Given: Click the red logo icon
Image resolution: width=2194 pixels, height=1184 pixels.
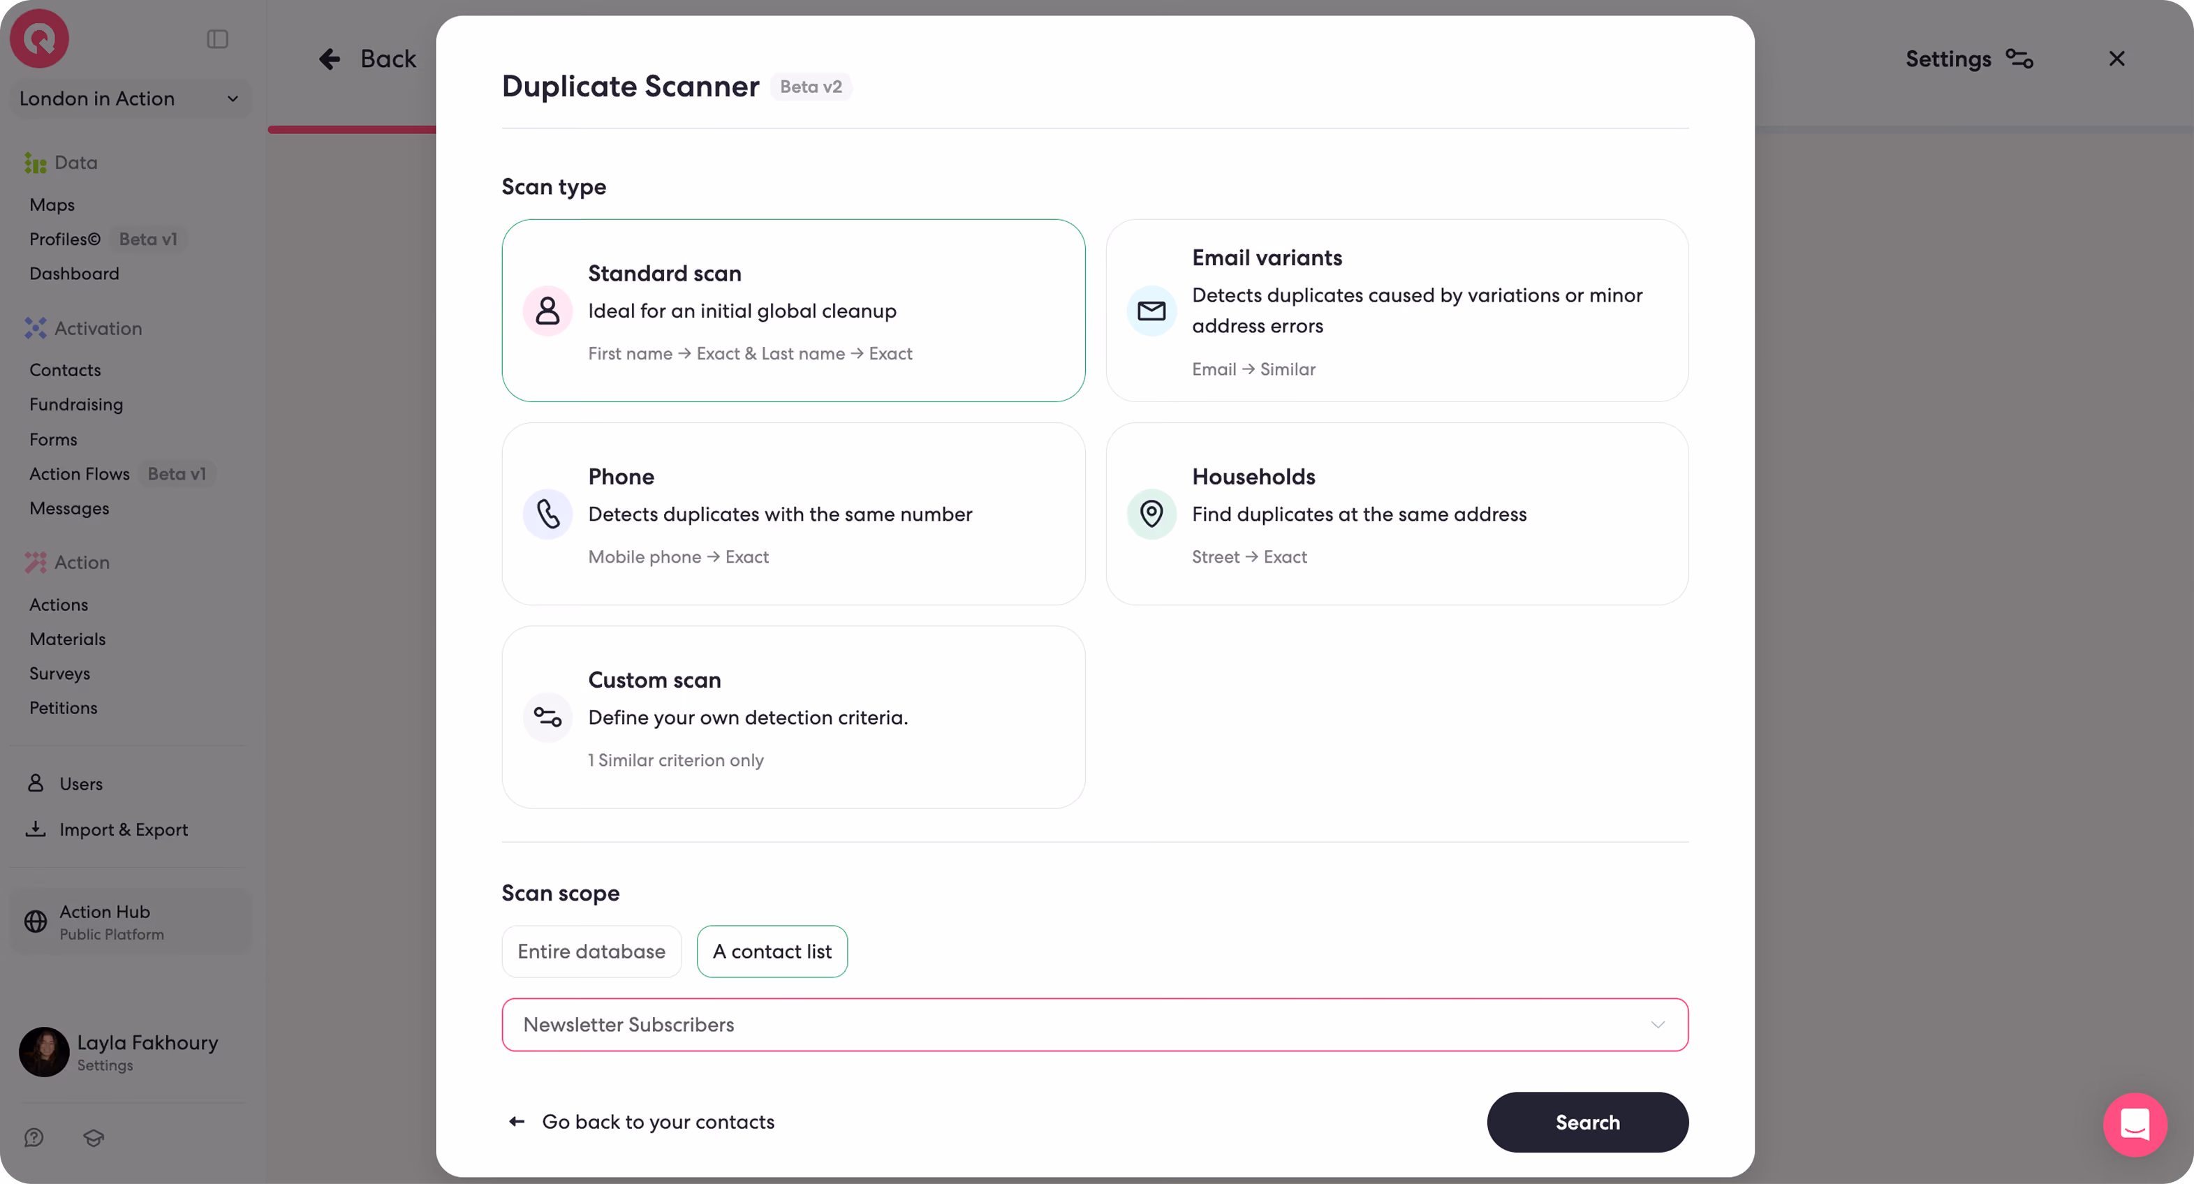Looking at the screenshot, I should [x=39, y=38].
